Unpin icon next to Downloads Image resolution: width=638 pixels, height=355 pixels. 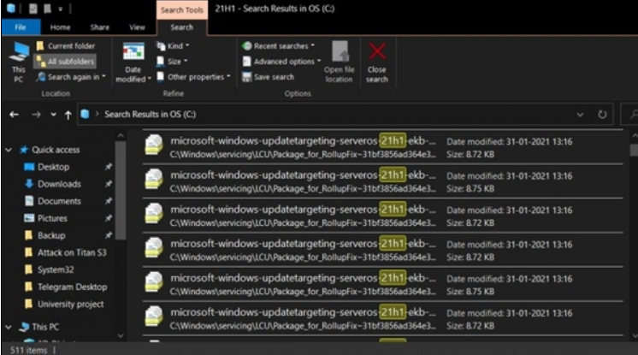[x=109, y=184]
